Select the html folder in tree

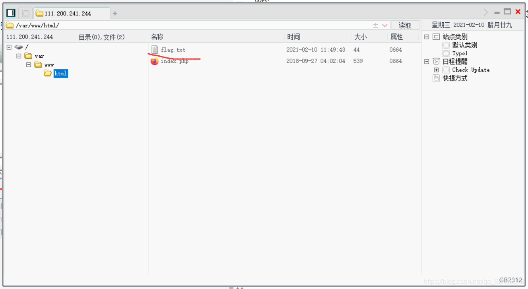coord(61,73)
